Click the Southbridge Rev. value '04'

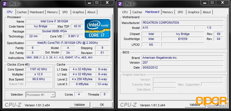tap(219, 39)
